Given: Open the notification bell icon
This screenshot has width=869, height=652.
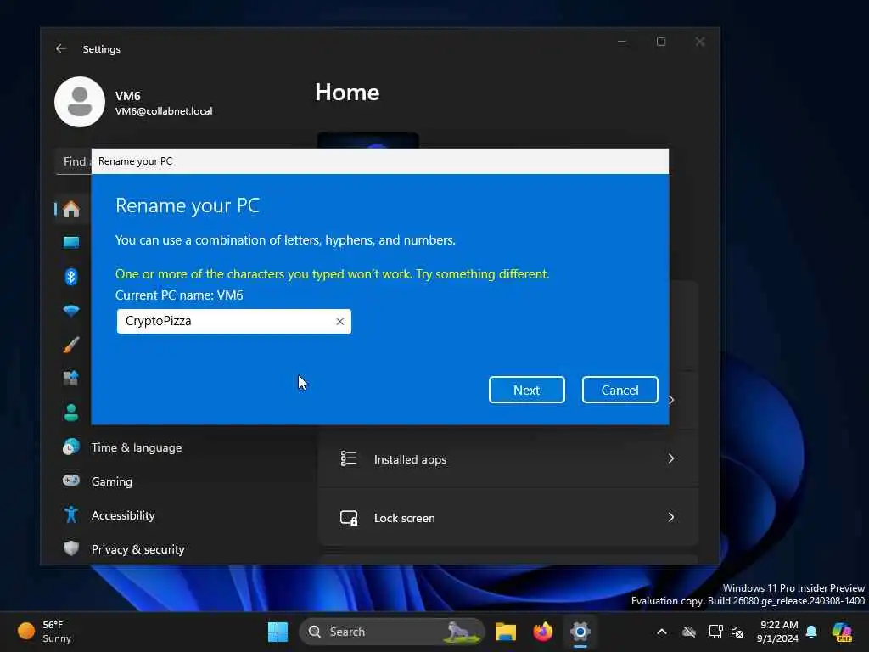Looking at the screenshot, I should pyautogui.click(x=811, y=632).
